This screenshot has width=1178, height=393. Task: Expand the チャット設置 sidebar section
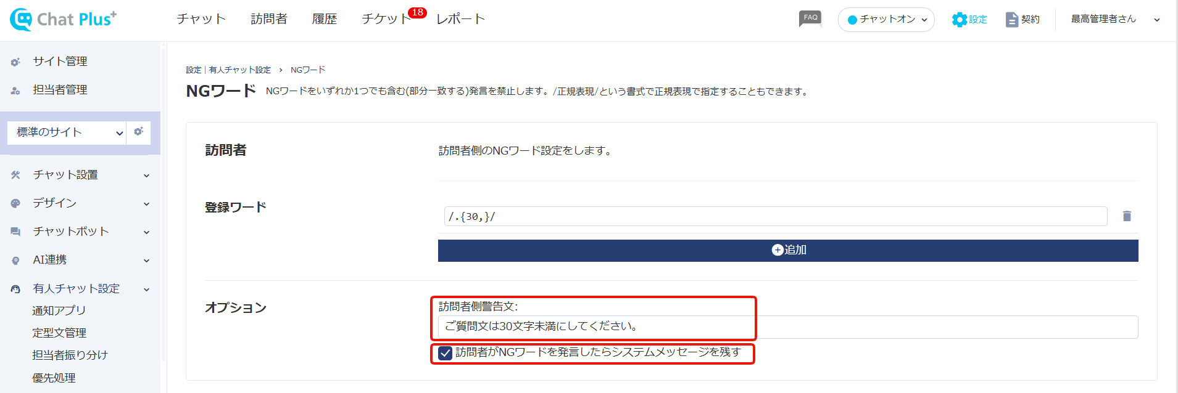point(80,175)
